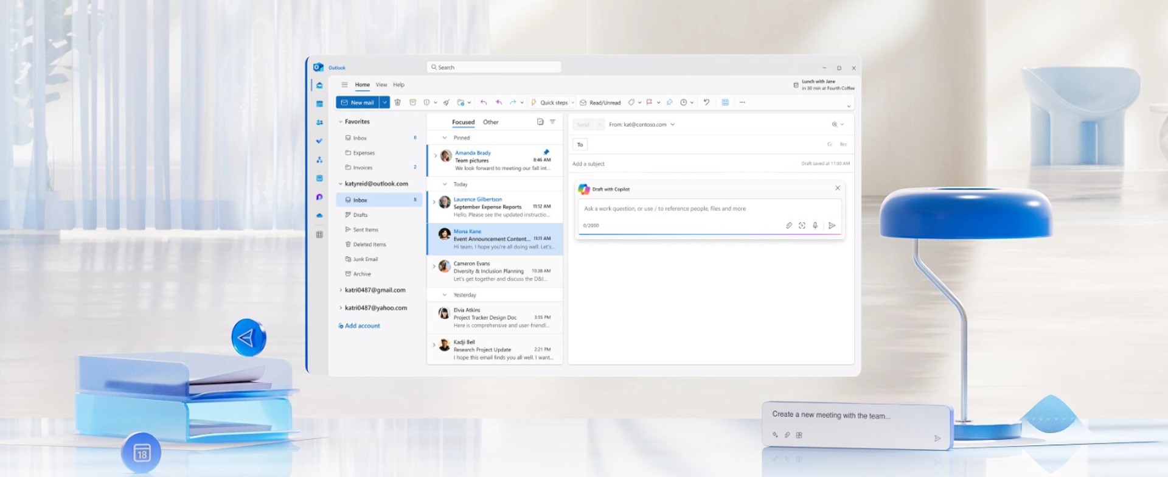Open the ribbon More options ellipsis
The height and width of the screenshot is (477, 1168).
click(742, 102)
